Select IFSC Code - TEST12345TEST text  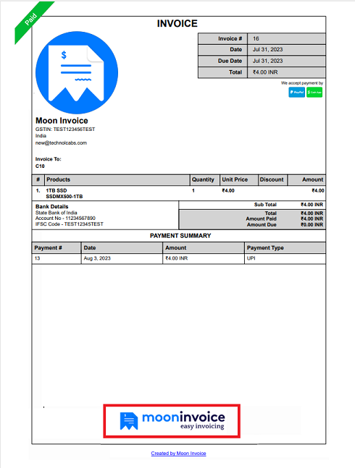point(70,224)
